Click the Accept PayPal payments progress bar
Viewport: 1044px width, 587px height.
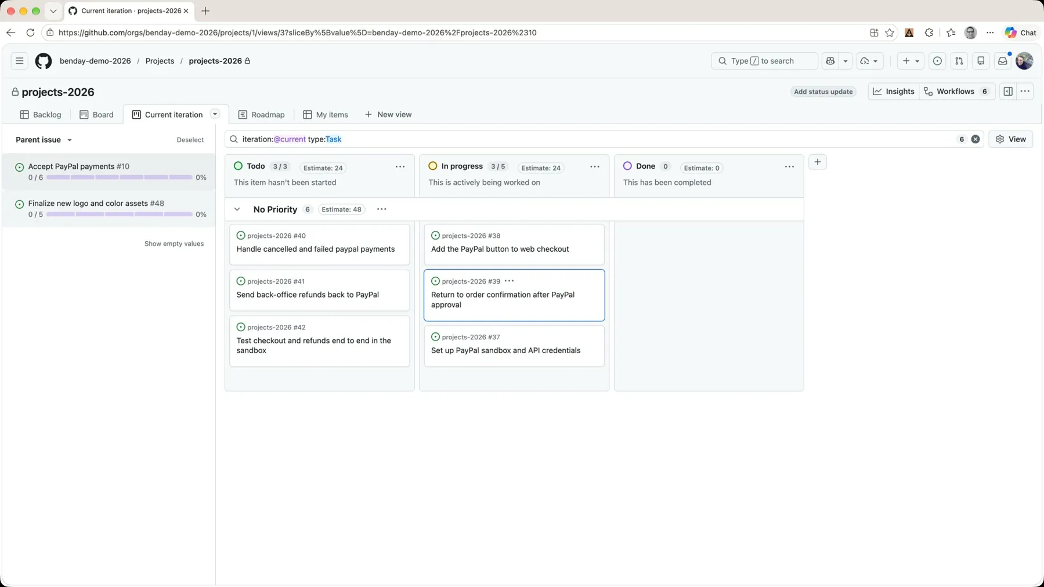tap(119, 177)
